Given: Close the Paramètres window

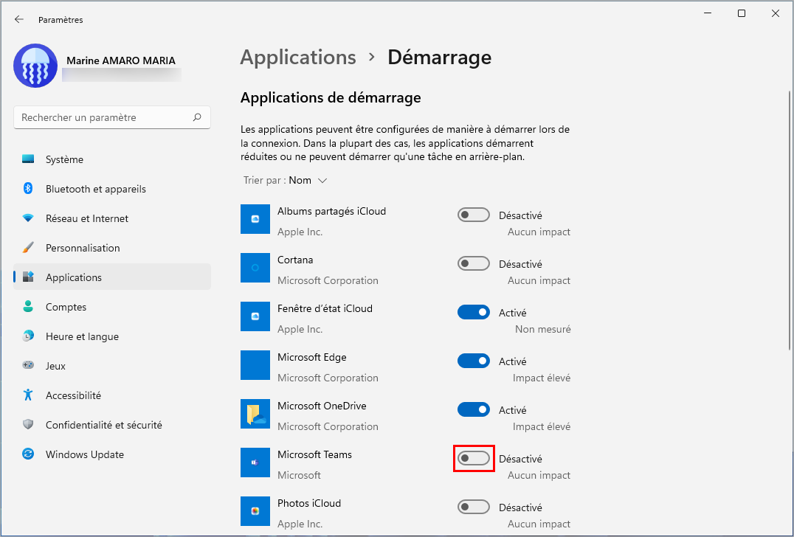Looking at the screenshot, I should click(776, 14).
